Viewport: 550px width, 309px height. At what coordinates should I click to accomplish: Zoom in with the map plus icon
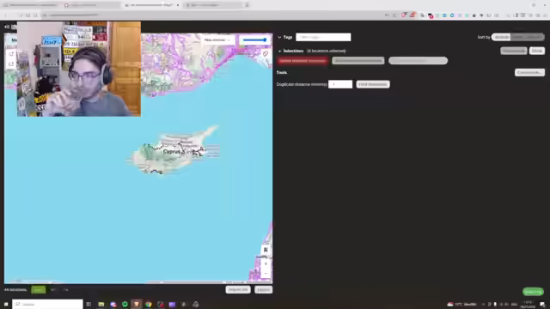[266, 264]
